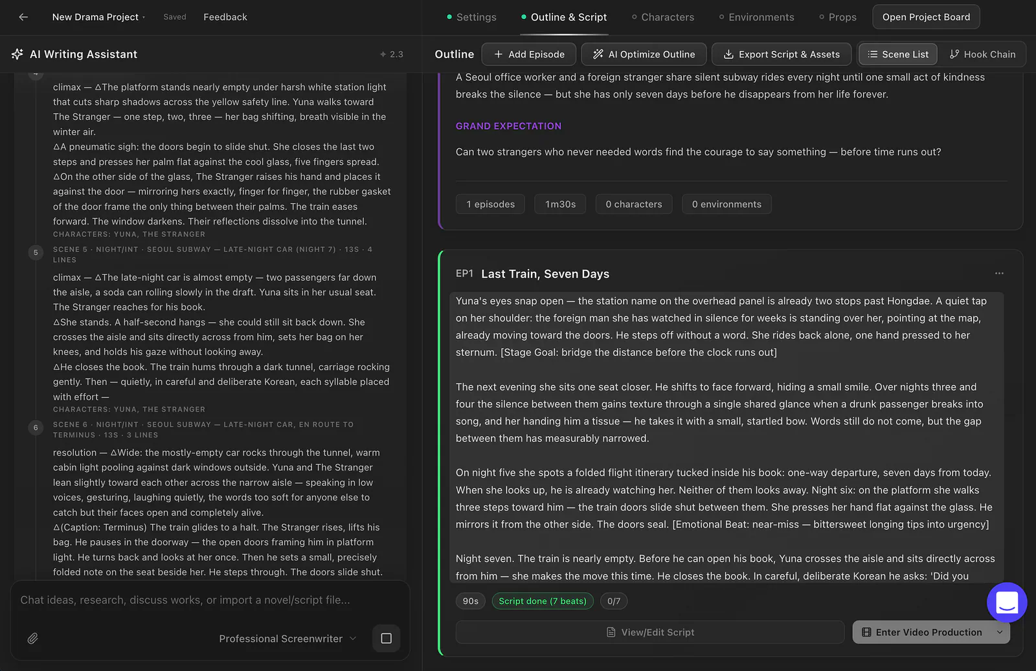Image resolution: width=1036 pixels, height=671 pixels.
Task: Click the back arrow icon
Action: click(x=23, y=17)
